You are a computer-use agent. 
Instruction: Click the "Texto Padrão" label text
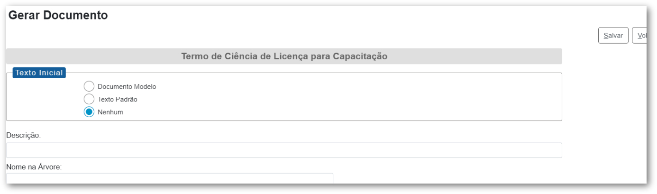pyautogui.click(x=117, y=100)
